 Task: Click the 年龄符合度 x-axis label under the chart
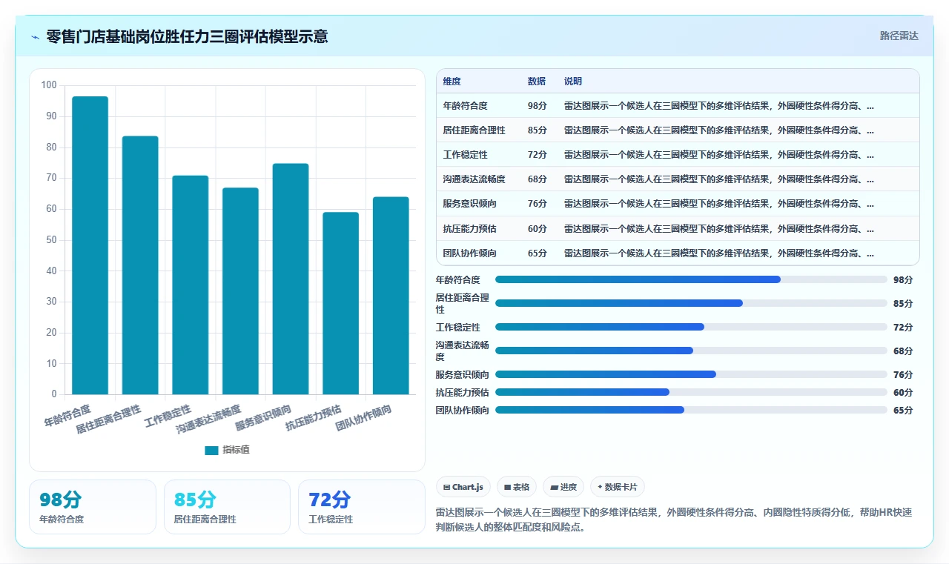tap(67, 415)
